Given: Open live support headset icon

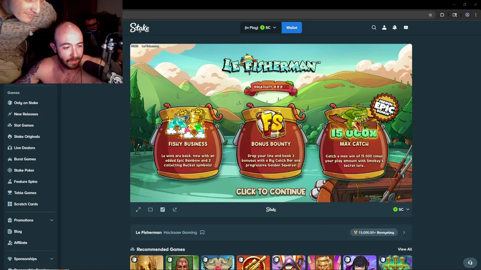Looking at the screenshot, I should click(470, 262).
